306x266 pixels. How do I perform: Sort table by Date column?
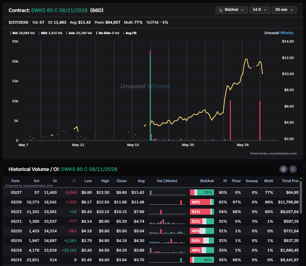pyautogui.click(x=15, y=181)
